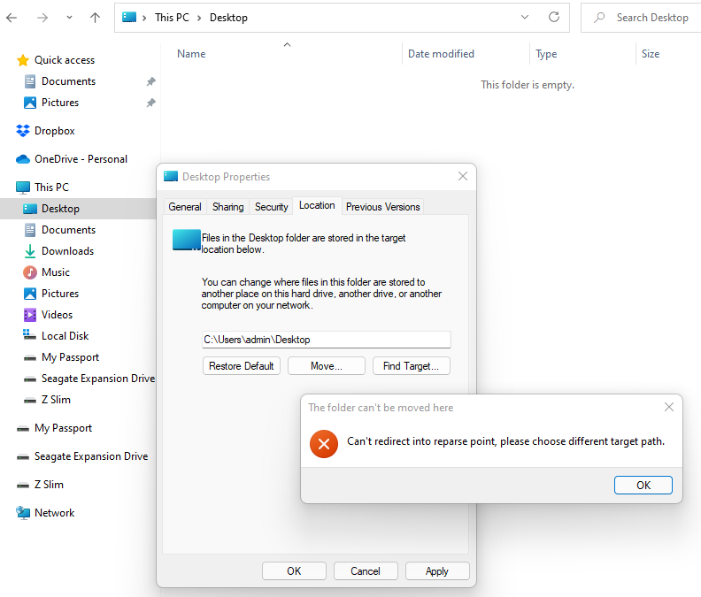Click the Desktop folder icon in Location tab
The width and height of the screenshot is (701, 597).
[187, 240]
